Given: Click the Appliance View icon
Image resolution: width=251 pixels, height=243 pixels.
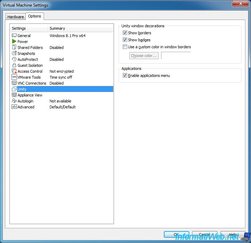Looking at the screenshot, I should pyautogui.click(x=14, y=95).
